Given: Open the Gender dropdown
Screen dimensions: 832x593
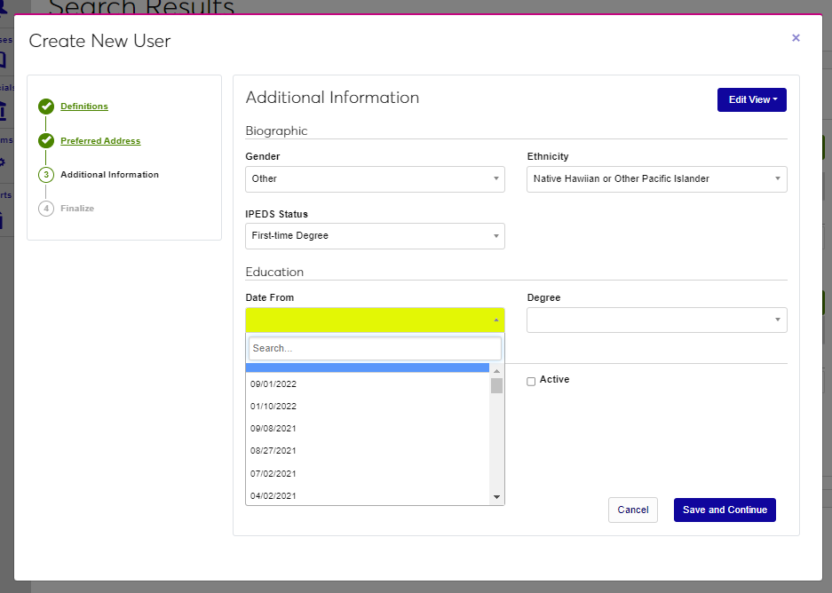Looking at the screenshot, I should [375, 179].
